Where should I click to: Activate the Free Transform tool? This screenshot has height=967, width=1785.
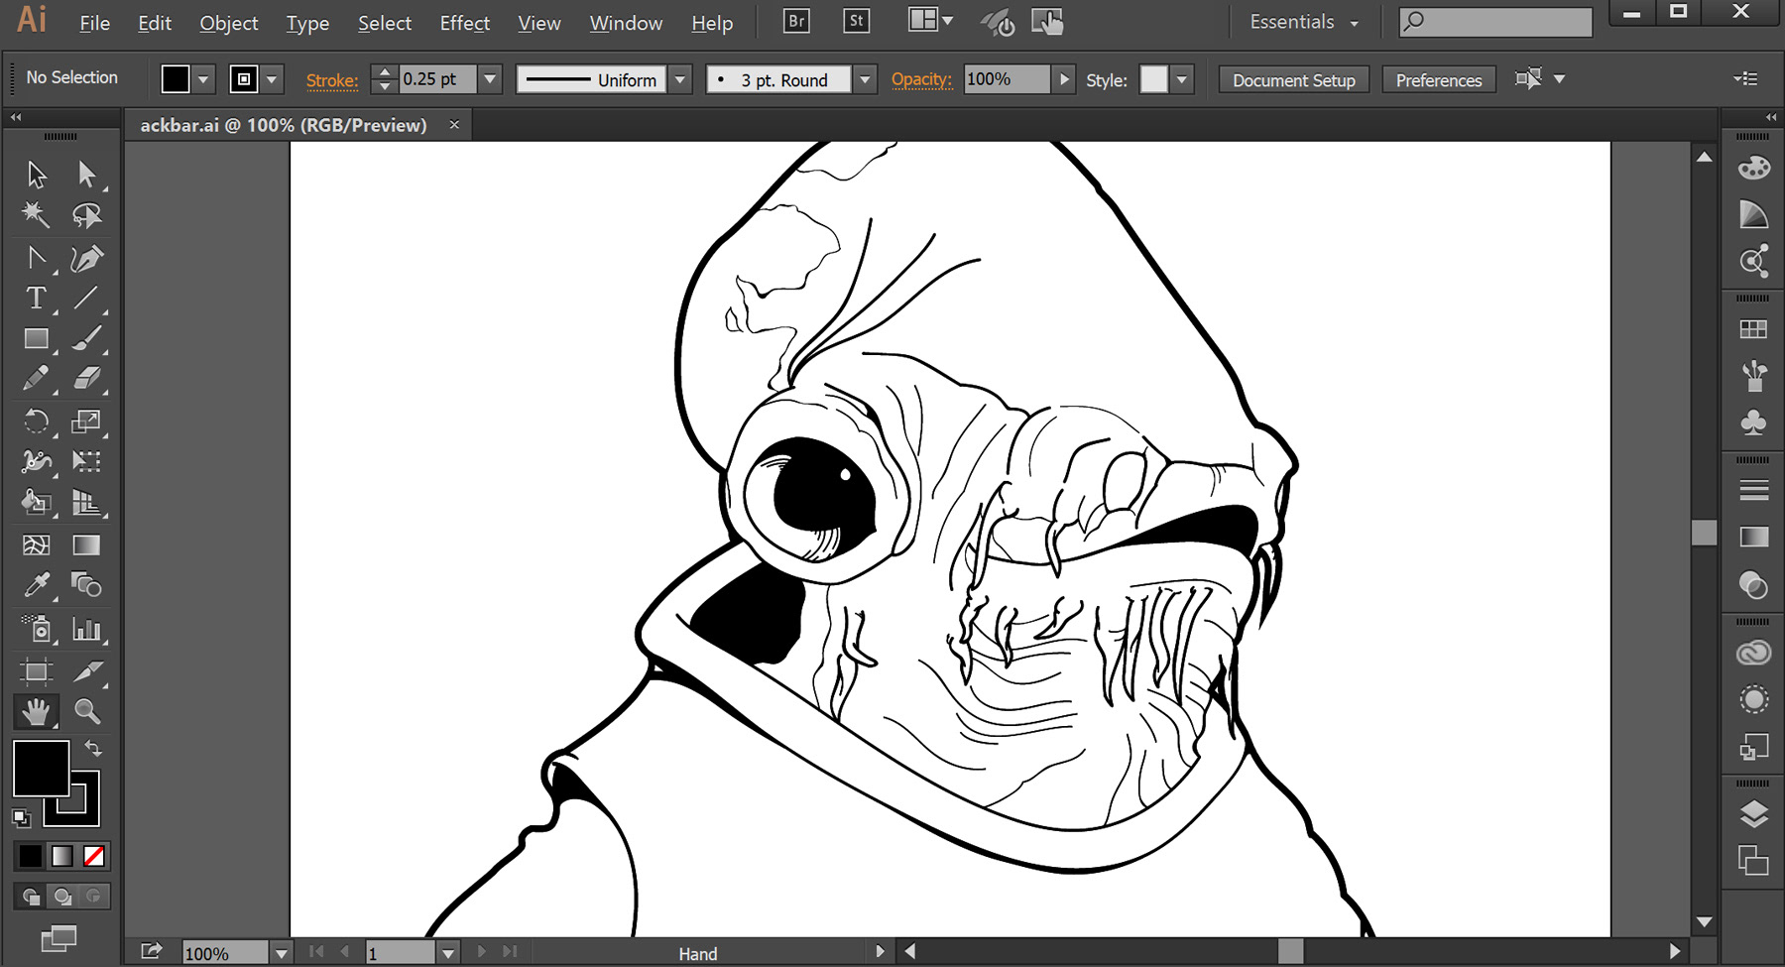click(x=86, y=461)
